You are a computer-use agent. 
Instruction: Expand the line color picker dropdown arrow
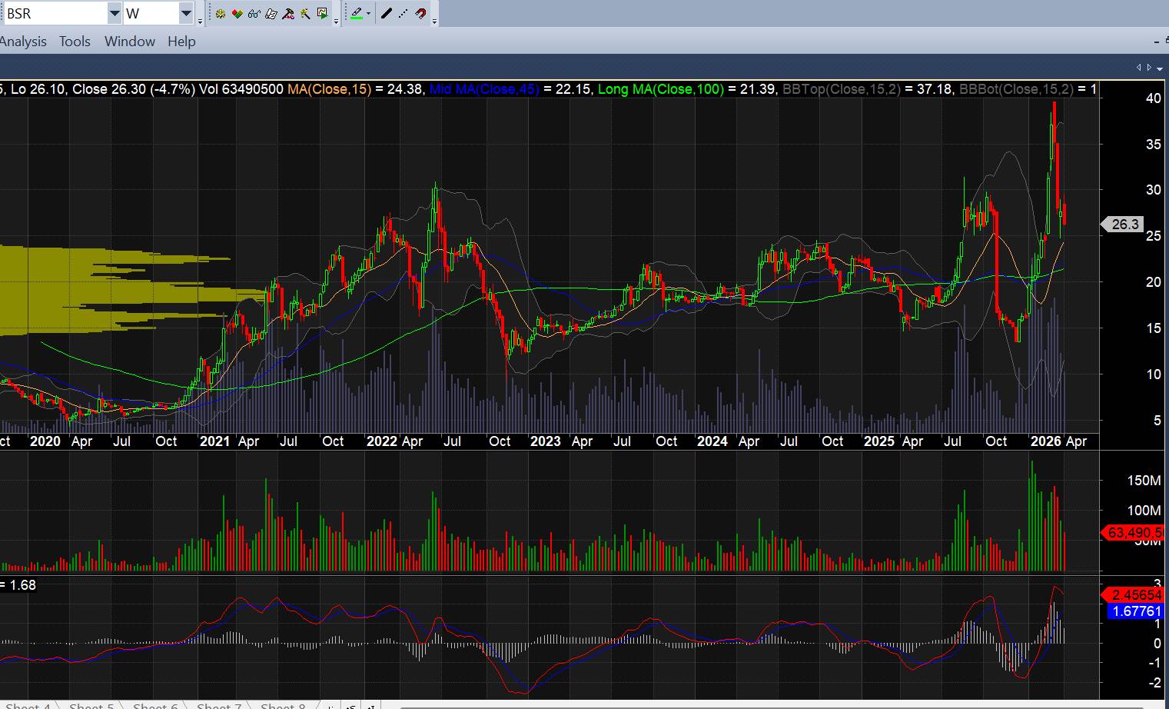[x=369, y=14]
